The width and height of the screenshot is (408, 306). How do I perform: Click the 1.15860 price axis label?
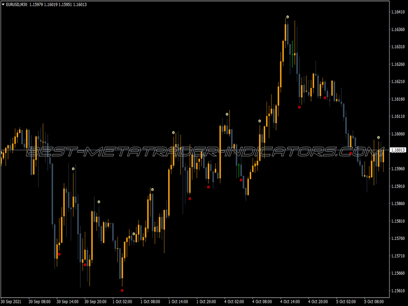(398, 204)
